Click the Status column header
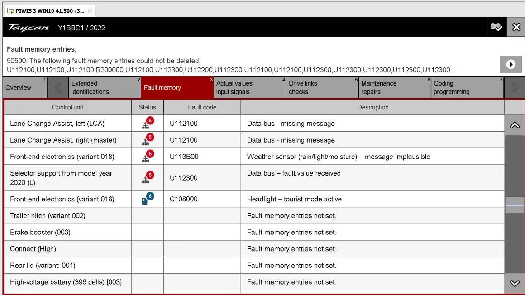 click(148, 107)
